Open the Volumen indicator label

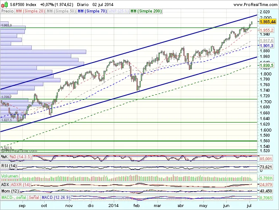(10, 176)
